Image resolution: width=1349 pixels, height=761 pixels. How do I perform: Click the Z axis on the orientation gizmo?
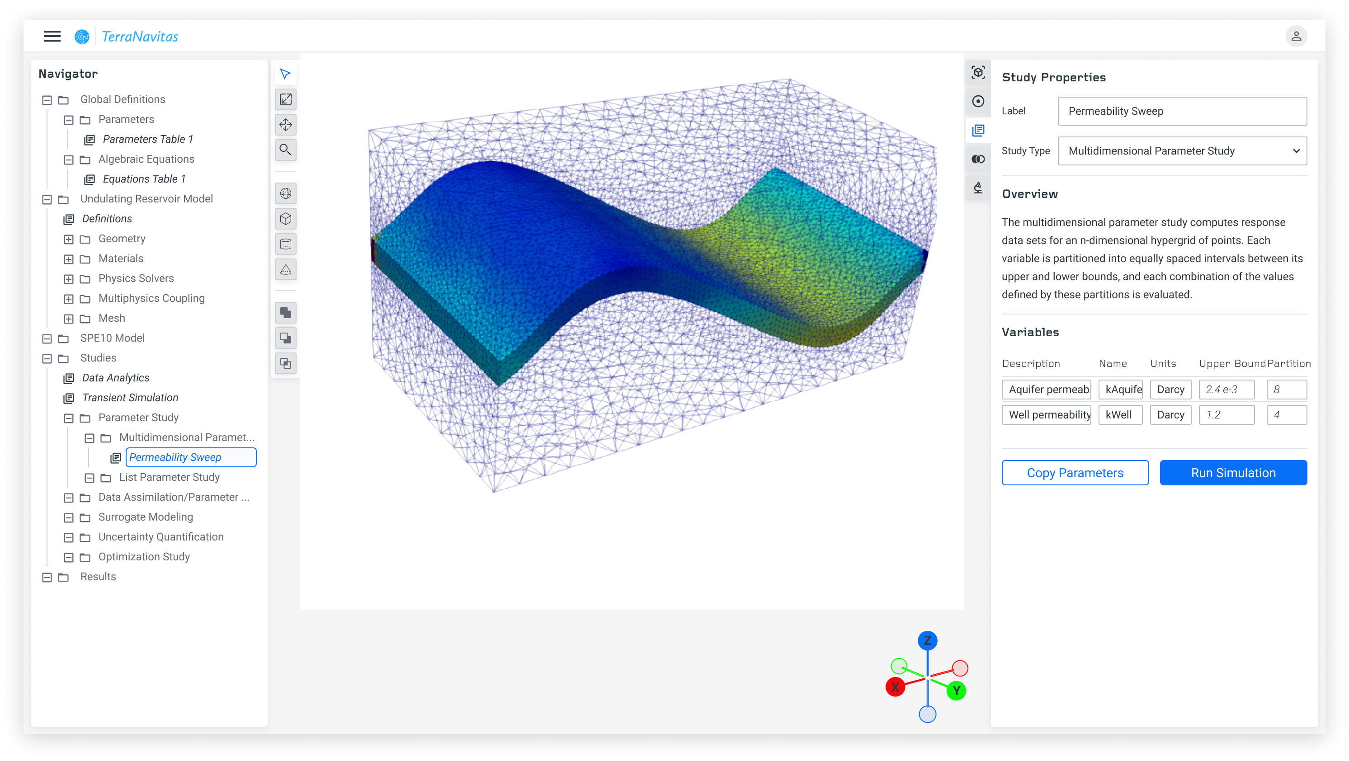click(x=928, y=641)
